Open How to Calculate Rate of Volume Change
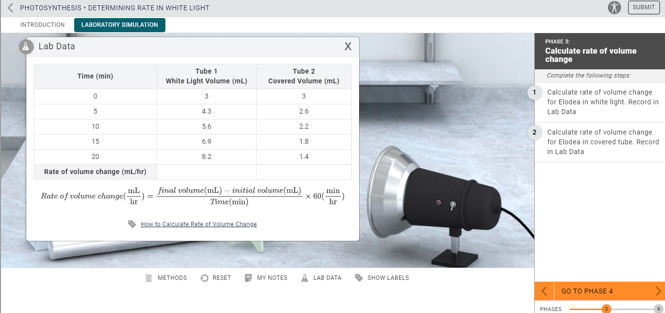The width and height of the screenshot is (665, 313). [199, 224]
